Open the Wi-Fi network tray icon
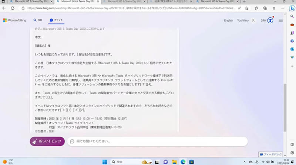Viewport: 296px width, 165px height. pos(263,162)
